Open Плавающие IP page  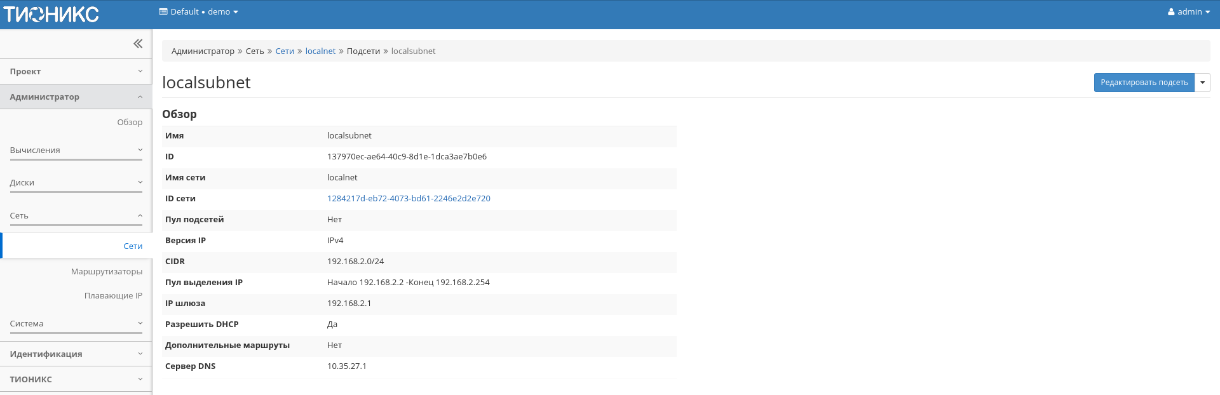coord(113,295)
